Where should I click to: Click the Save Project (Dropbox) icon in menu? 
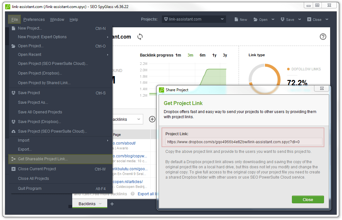[13, 121]
